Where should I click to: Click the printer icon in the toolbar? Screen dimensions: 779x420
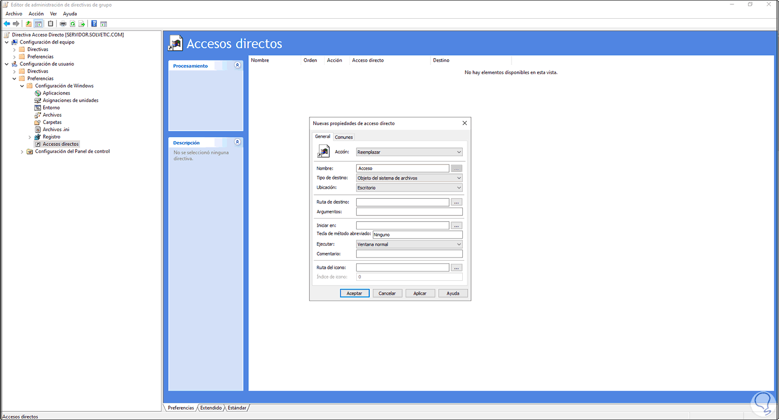pos(63,23)
